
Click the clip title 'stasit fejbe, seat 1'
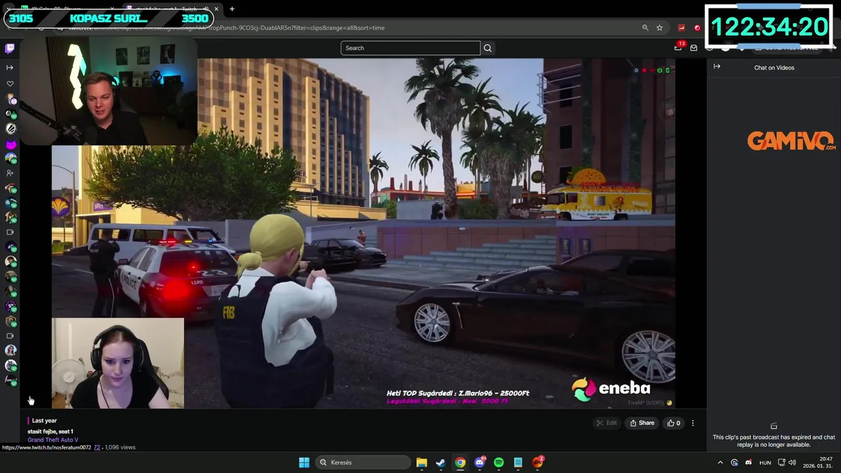(x=50, y=432)
